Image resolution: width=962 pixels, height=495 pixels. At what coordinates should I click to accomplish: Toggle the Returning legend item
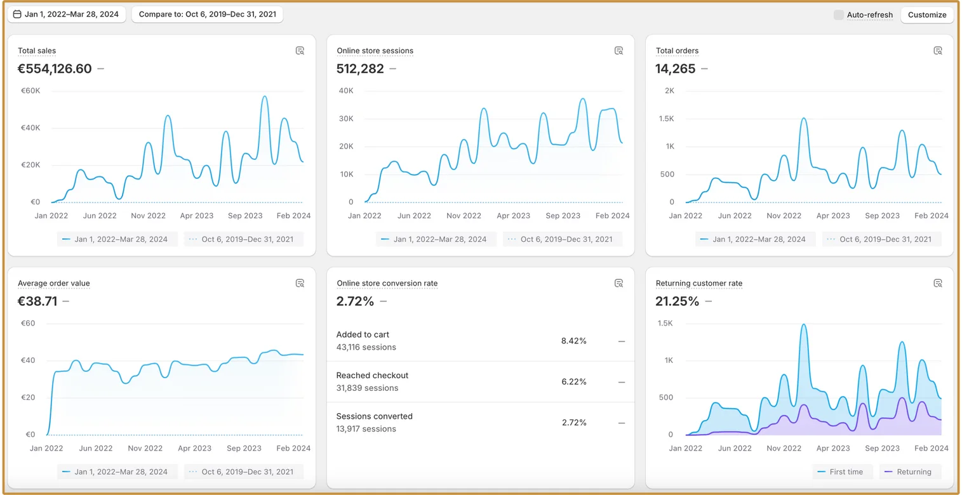tap(910, 472)
